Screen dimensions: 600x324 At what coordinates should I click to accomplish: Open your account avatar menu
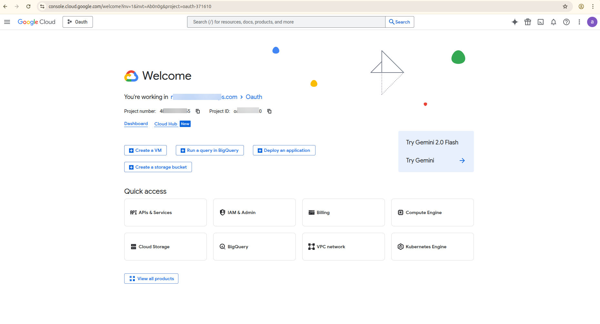tap(593, 22)
